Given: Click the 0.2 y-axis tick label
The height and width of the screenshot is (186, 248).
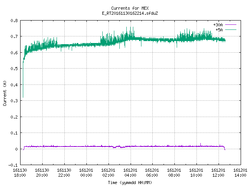Looking at the screenshot, I should (x=14, y=117).
